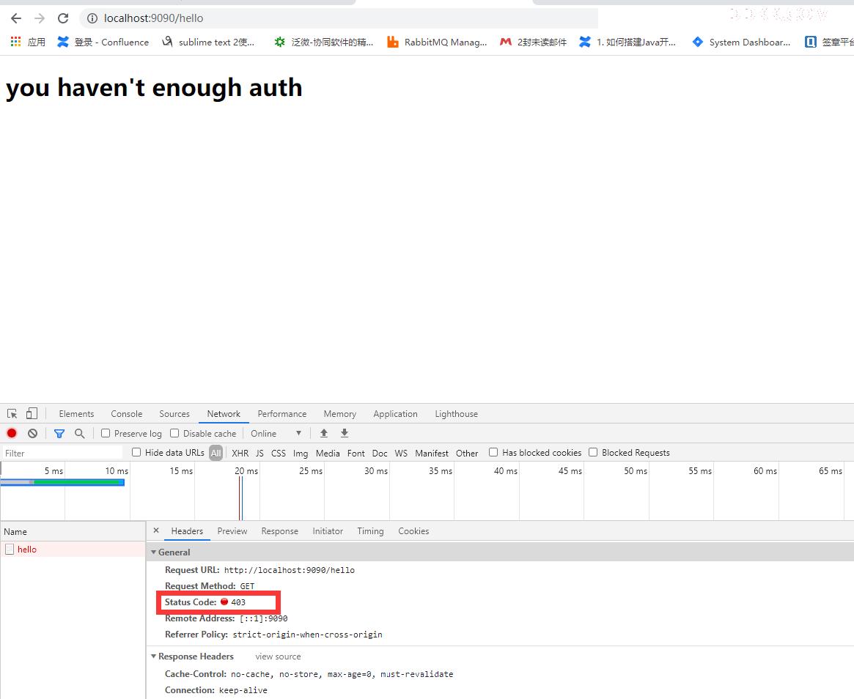The image size is (854, 699).
Task: Focus the network Filter text field
Action: tap(62, 453)
